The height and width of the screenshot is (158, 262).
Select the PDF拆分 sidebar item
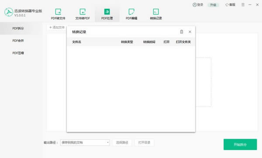pos(18,28)
